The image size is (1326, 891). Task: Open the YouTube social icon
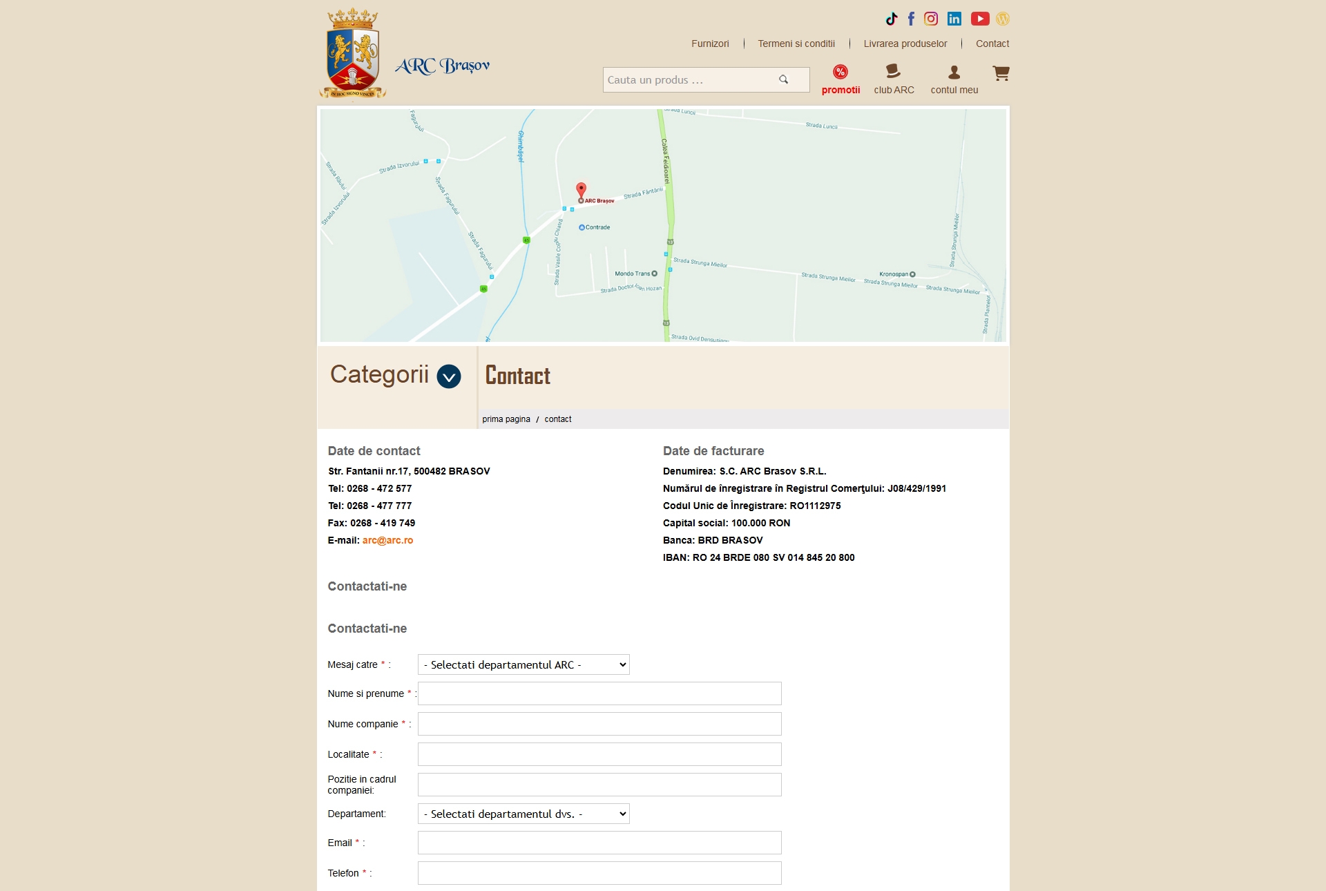pyautogui.click(x=979, y=19)
